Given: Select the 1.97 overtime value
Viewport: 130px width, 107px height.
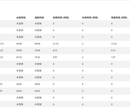Looking at the screenshot, I should 113,57.
